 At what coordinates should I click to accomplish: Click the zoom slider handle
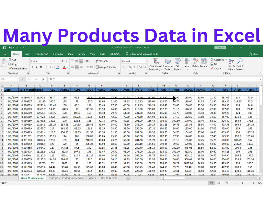click(x=242, y=183)
